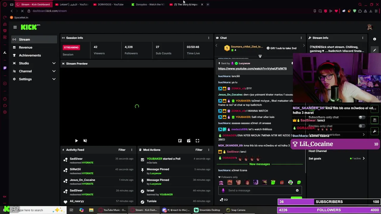The height and width of the screenshot is (214, 381).
Task: Open the emoji picker in chat
Action: click(297, 191)
